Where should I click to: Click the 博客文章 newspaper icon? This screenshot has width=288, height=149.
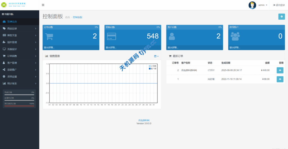(4, 35)
